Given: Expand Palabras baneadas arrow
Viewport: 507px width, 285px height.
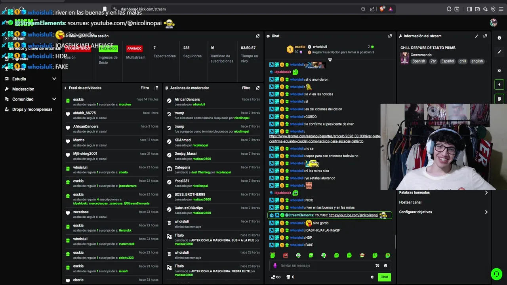Looking at the screenshot, I should coord(486,193).
